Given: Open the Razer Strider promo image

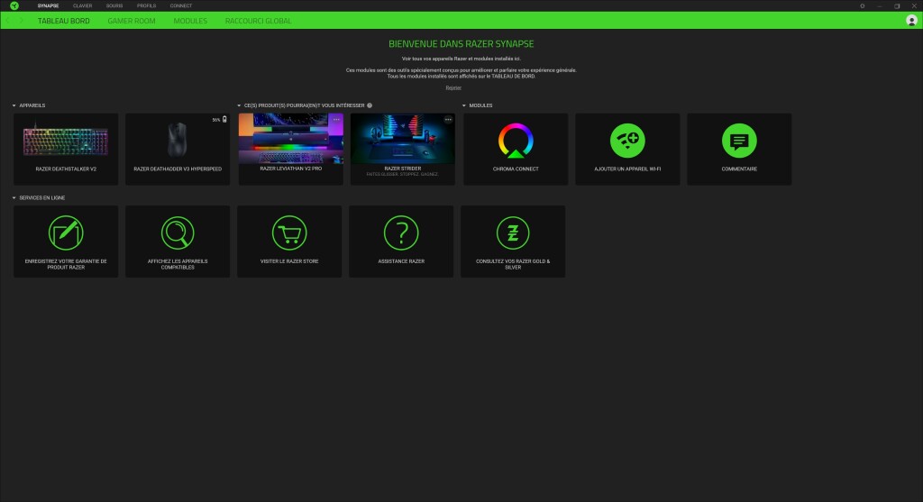Looking at the screenshot, I should (x=403, y=138).
